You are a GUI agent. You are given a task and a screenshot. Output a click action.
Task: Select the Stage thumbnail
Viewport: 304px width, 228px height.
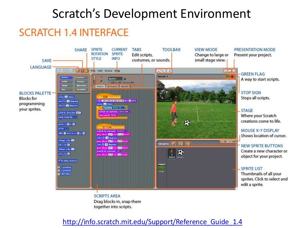[162, 168]
